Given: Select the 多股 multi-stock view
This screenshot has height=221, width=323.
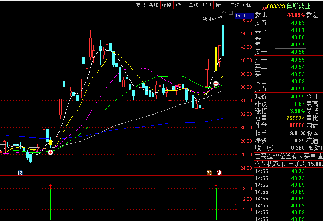Looking at the screenshot, I should 167,5.
